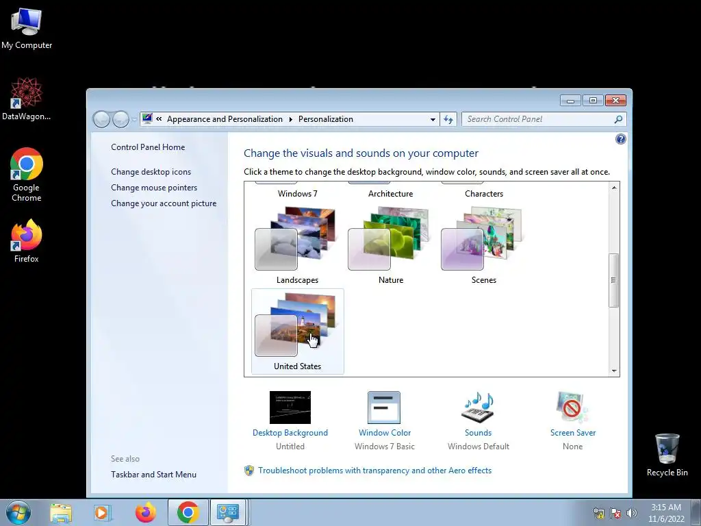Viewport: 701px width, 526px height.
Task: Open Firefox from the taskbar
Action: (x=146, y=512)
